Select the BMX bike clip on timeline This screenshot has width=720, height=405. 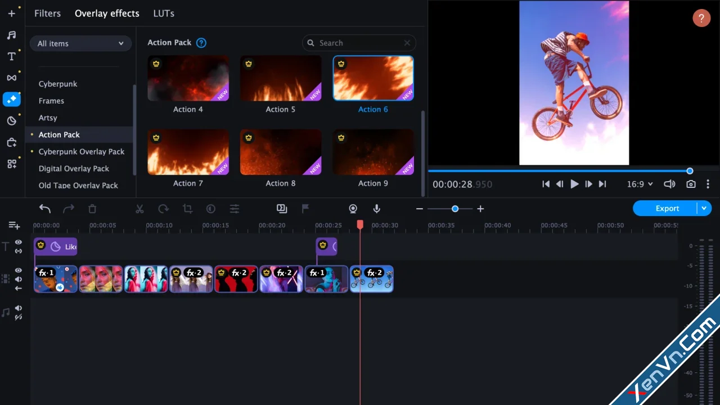point(372,279)
